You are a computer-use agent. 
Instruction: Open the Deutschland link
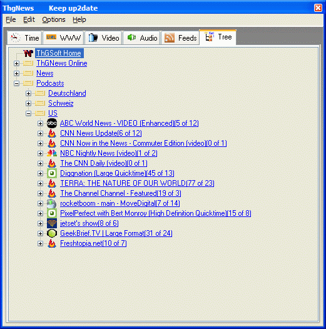point(67,93)
